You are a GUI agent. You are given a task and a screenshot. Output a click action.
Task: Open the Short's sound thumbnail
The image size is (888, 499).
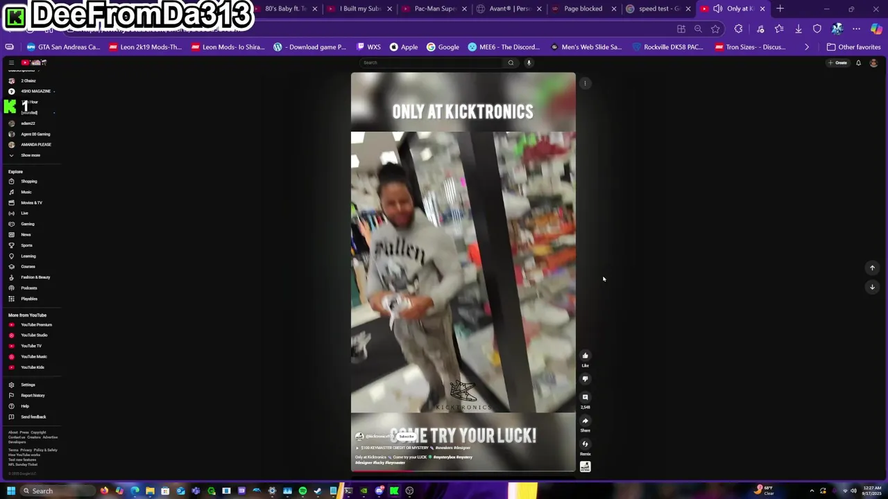click(585, 467)
